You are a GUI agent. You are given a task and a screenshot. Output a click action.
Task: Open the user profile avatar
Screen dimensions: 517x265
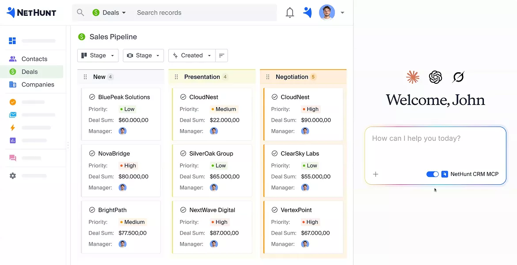(x=327, y=12)
